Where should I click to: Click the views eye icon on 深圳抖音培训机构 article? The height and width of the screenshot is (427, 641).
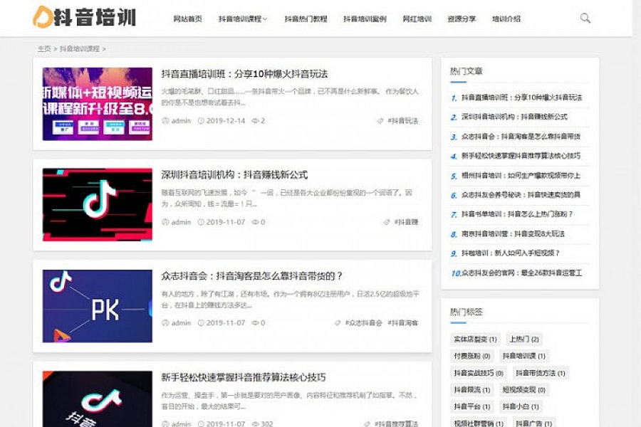click(x=256, y=222)
